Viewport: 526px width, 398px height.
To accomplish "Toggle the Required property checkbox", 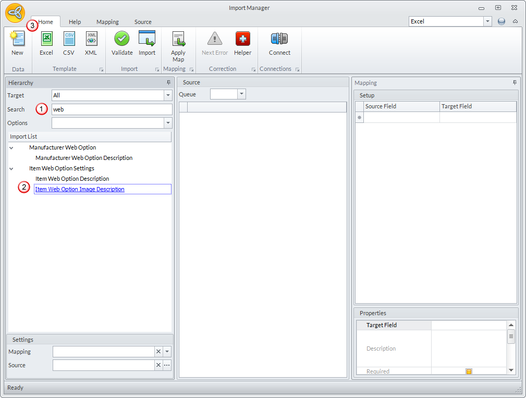I will [x=469, y=371].
